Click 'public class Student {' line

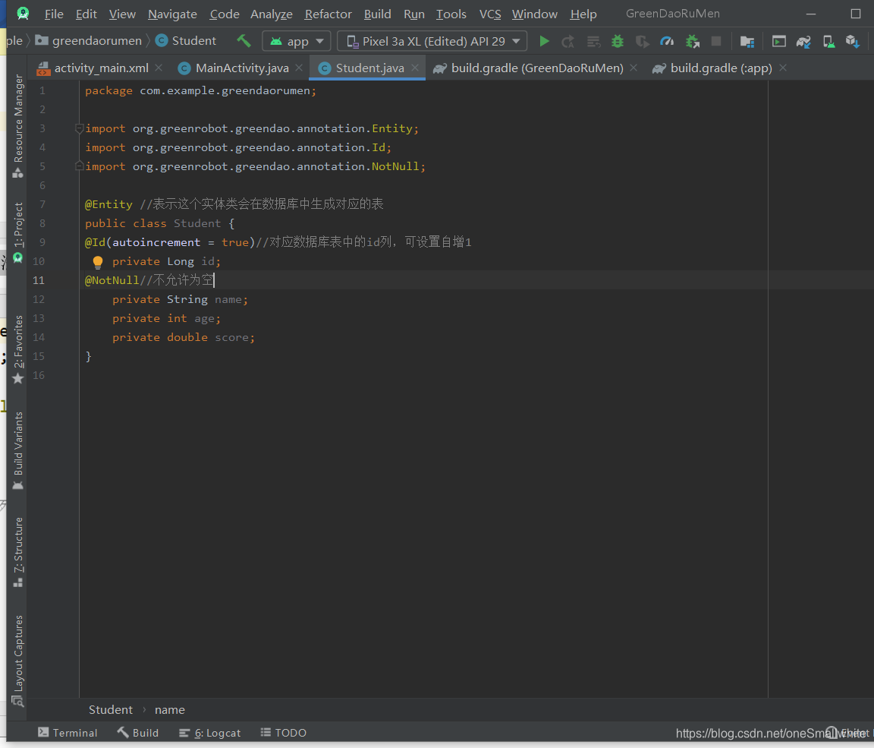[160, 223]
